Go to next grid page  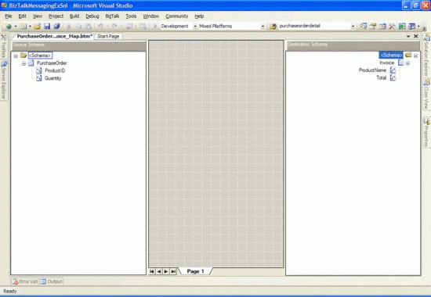166,271
